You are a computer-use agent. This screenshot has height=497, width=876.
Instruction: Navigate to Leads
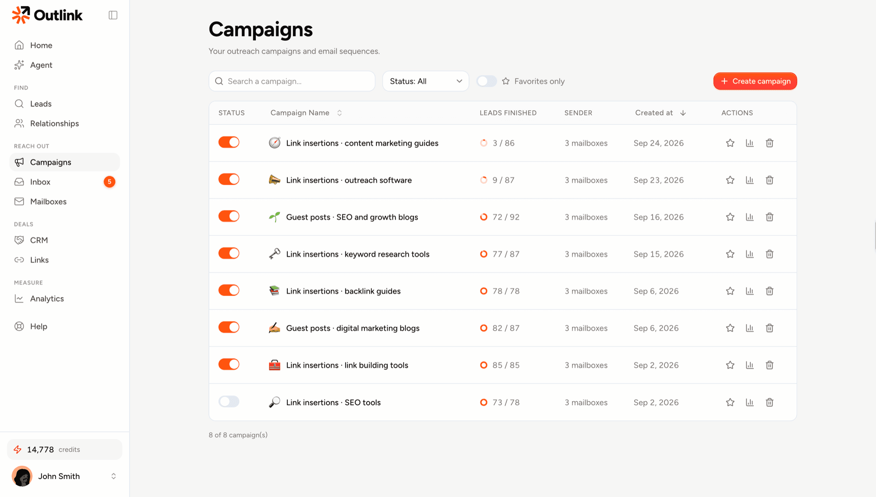point(64,104)
